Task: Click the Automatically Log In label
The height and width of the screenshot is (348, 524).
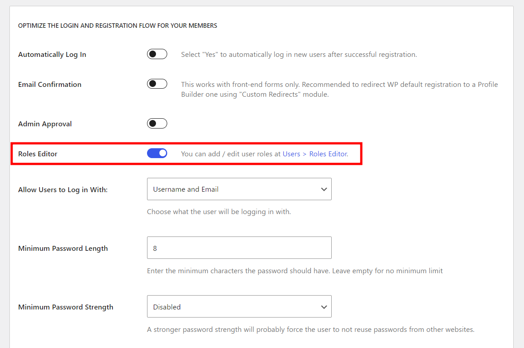Action: 52,55
